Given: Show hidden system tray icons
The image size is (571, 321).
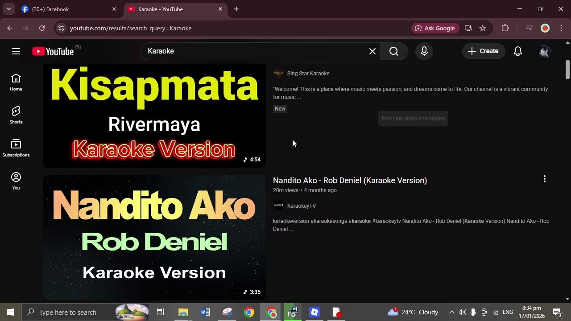Looking at the screenshot, I should pyautogui.click(x=451, y=312).
